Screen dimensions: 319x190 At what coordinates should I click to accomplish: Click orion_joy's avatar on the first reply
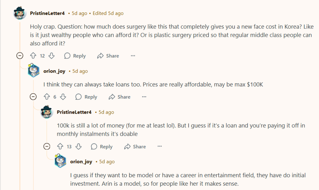34,71
